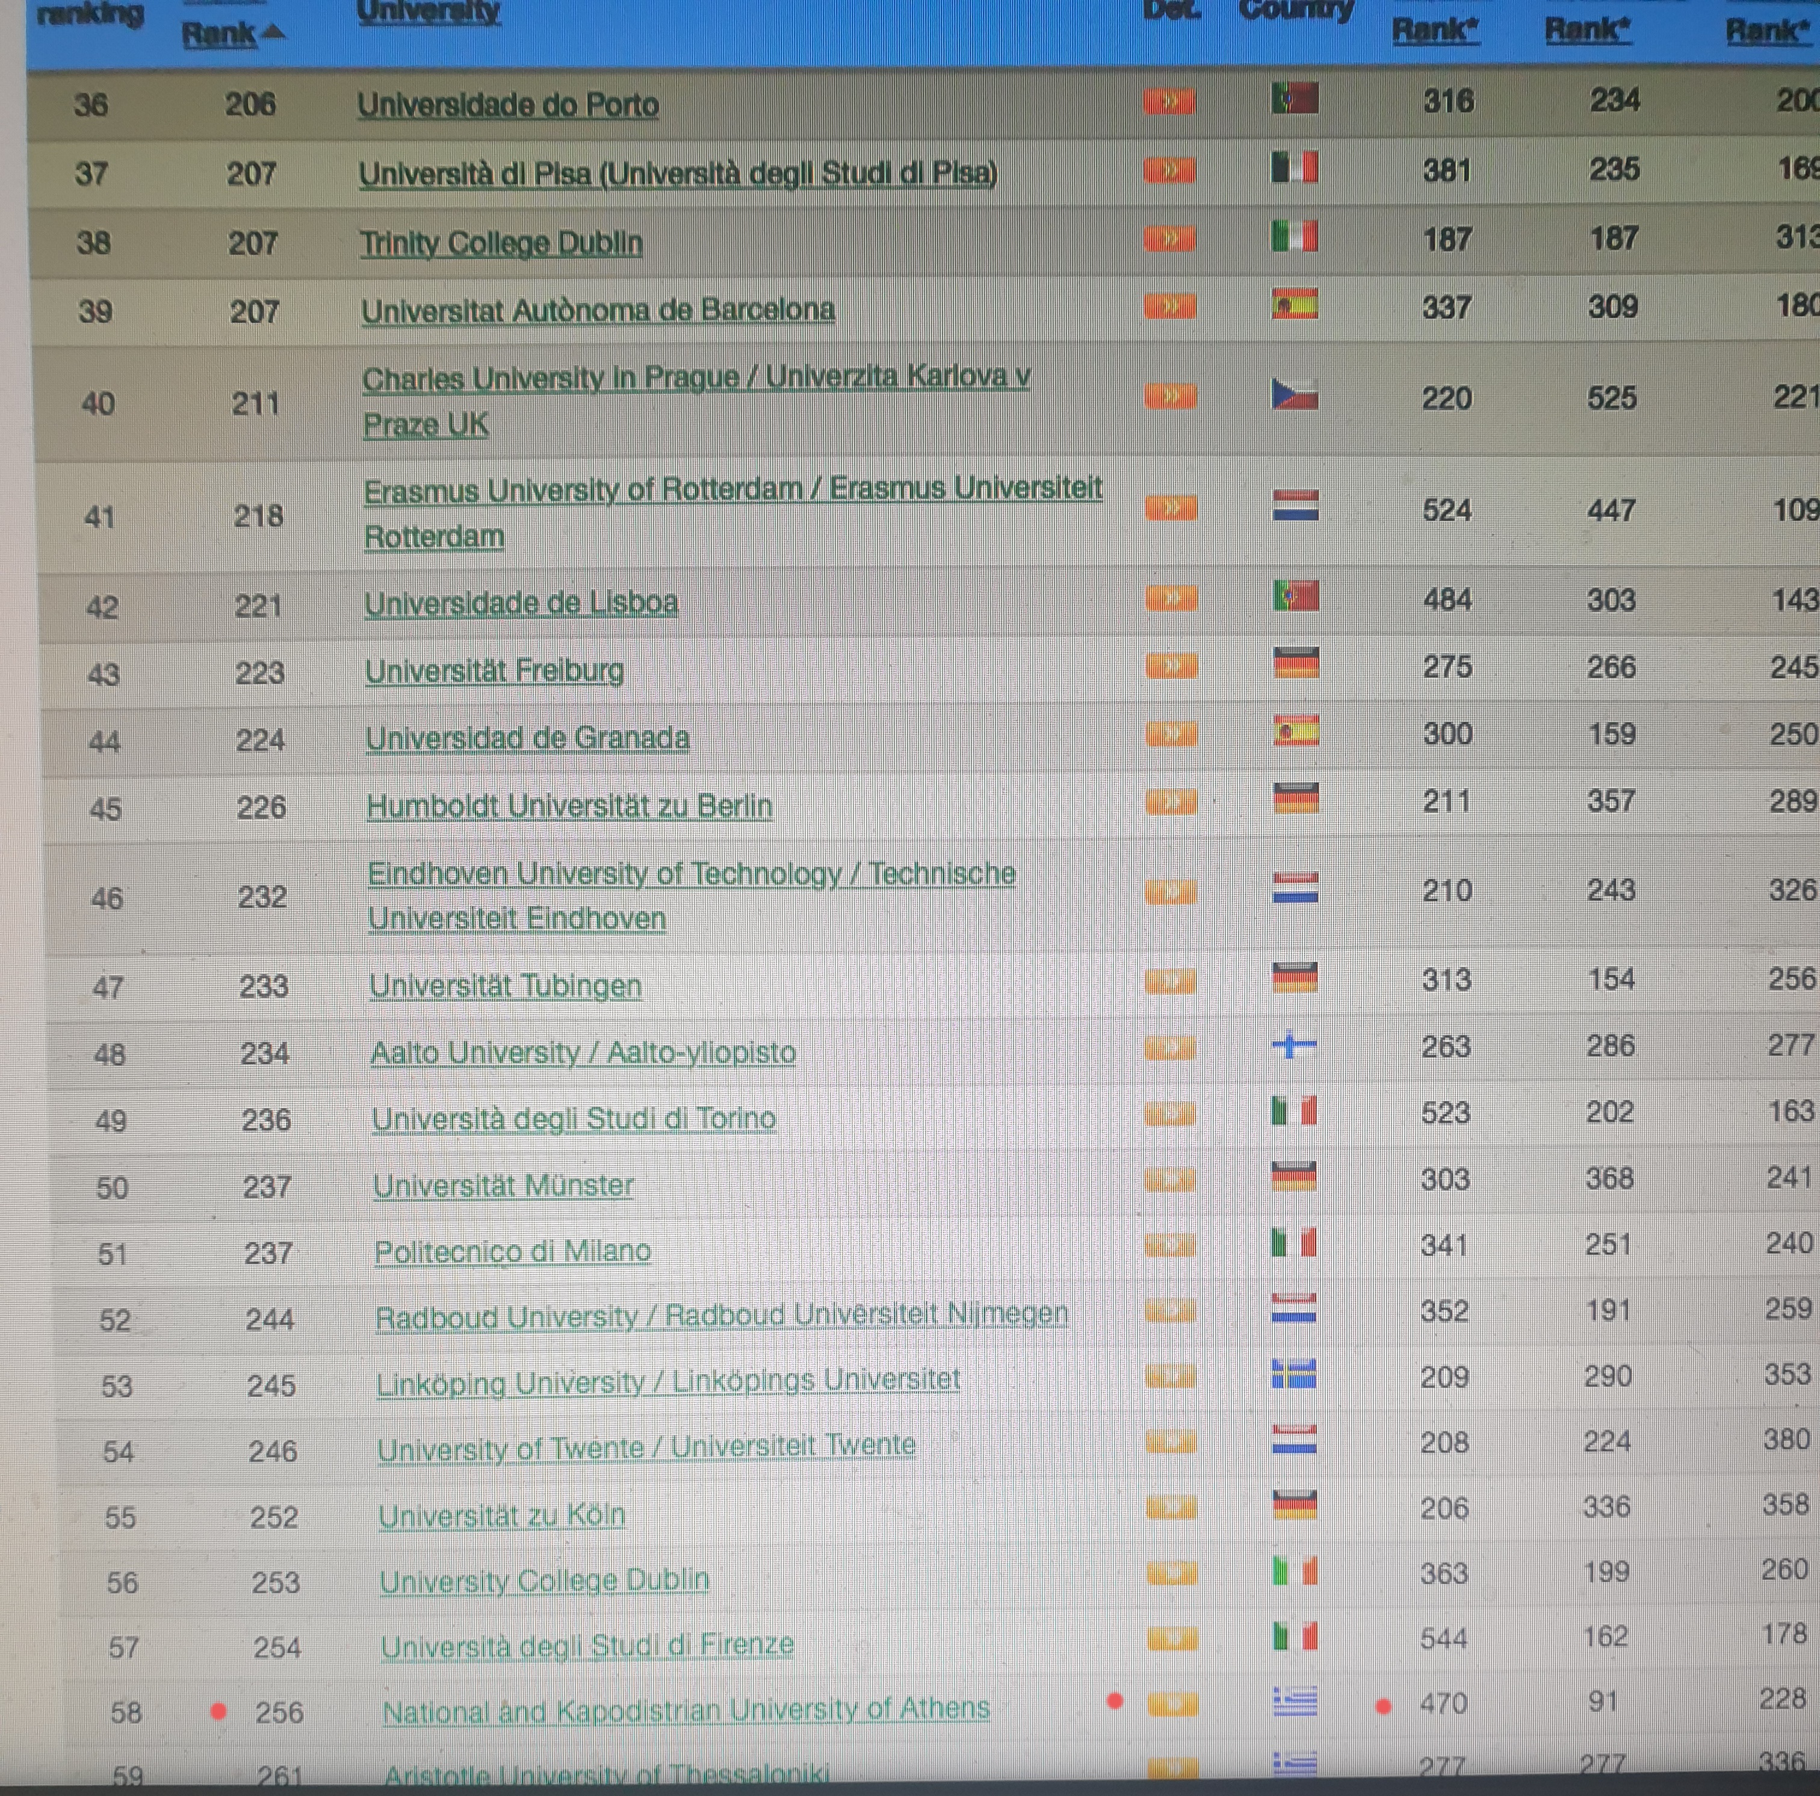Click details icon for Politecnico di Milano
This screenshot has width=1820, height=1796.
1170,1246
